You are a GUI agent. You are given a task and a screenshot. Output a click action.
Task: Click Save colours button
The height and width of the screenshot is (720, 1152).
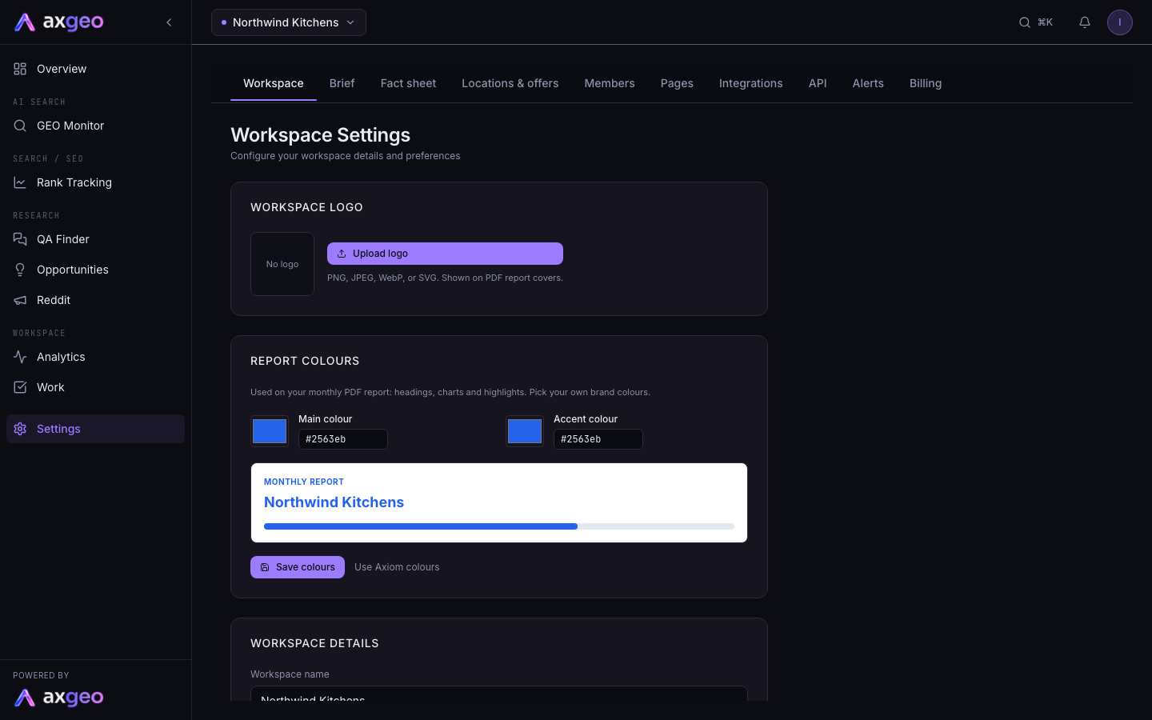coord(298,567)
